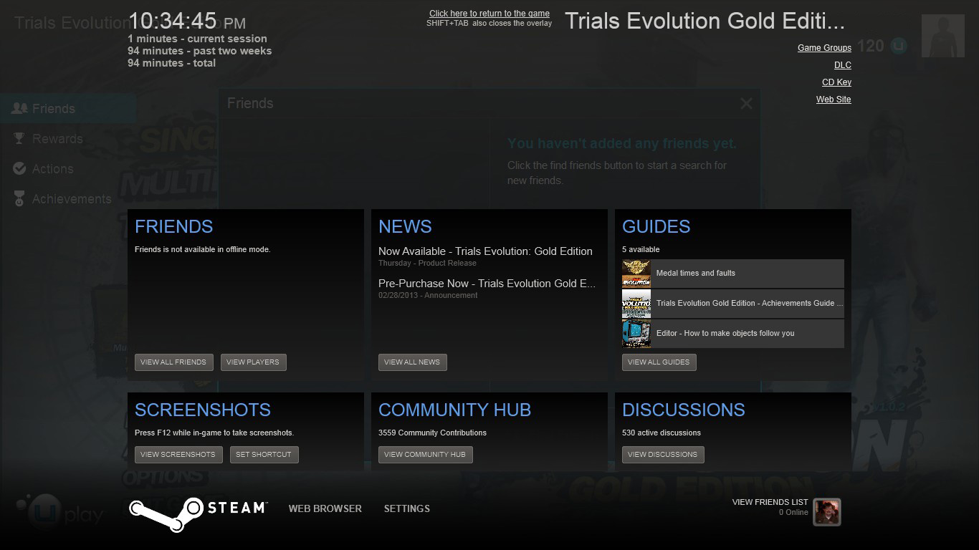Image resolution: width=979 pixels, height=550 pixels.
Task: Click the Game Groups link
Action: tap(824, 48)
